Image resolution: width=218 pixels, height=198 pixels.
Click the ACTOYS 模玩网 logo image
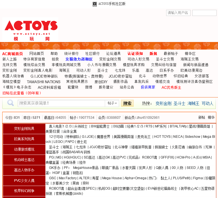tap(30, 30)
